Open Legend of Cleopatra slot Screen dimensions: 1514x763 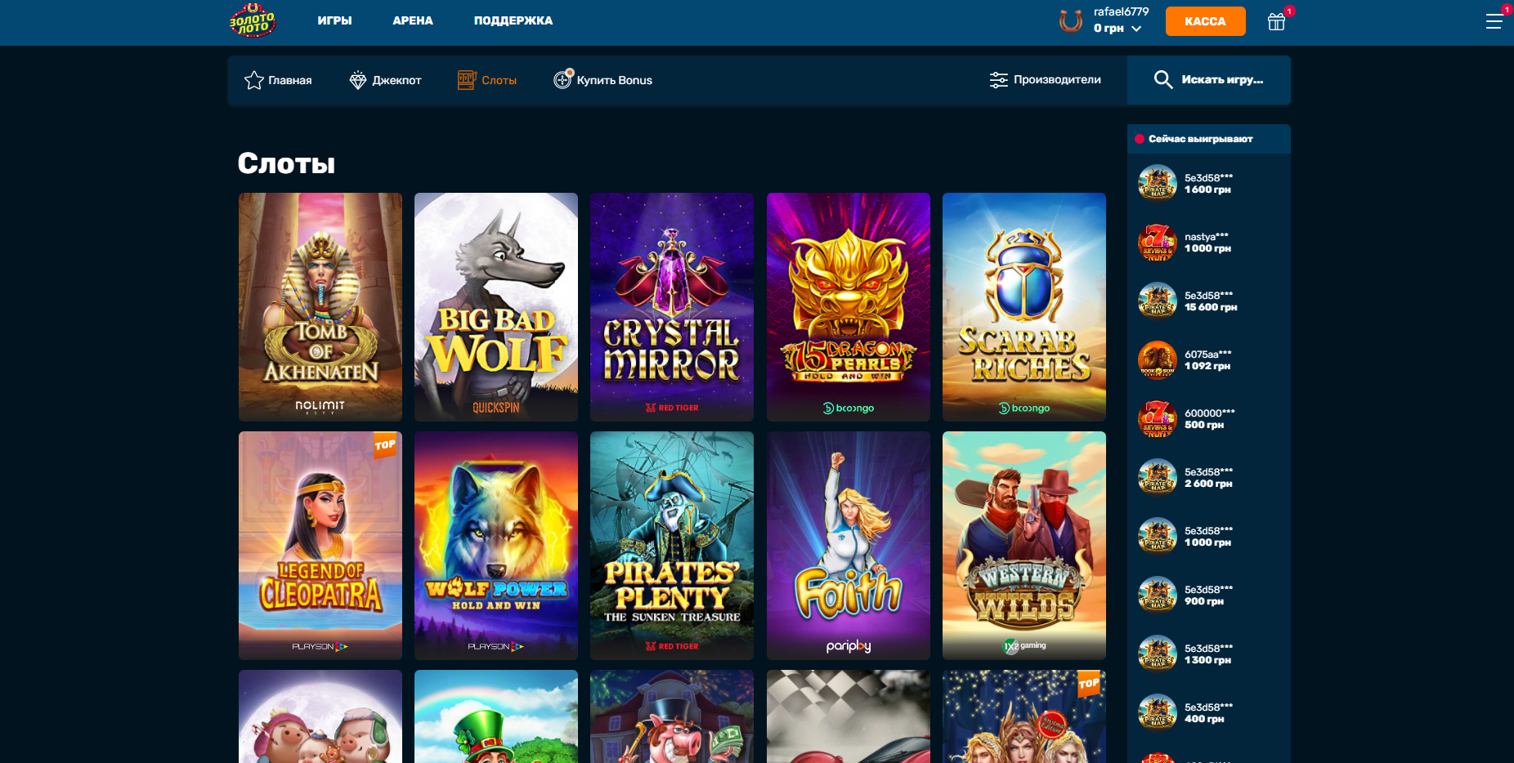click(320, 546)
